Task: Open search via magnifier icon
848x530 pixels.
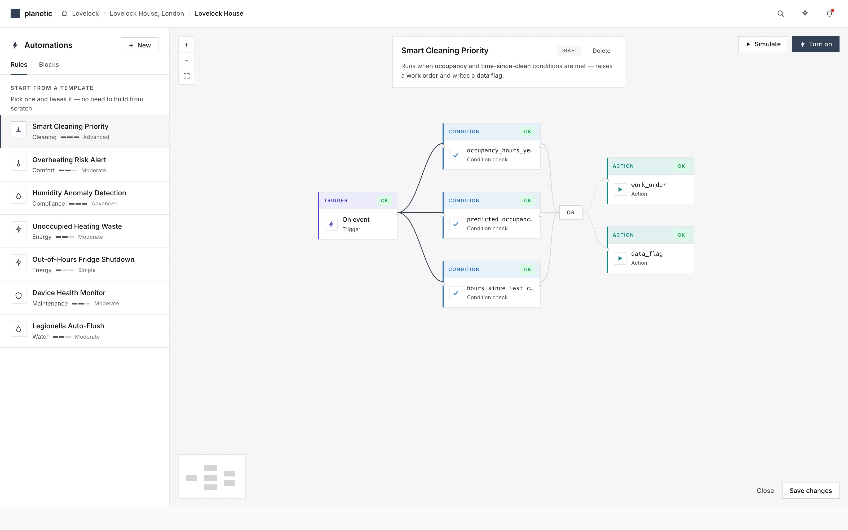Action: (780, 13)
